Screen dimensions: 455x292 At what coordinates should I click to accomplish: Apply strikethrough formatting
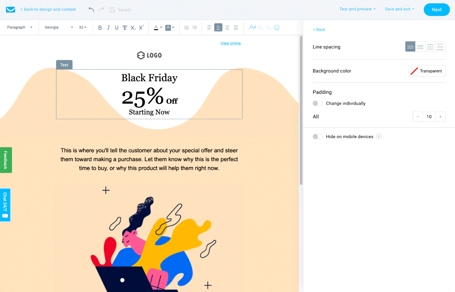click(x=125, y=27)
